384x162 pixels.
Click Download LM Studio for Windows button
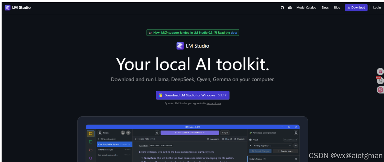point(192,95)
